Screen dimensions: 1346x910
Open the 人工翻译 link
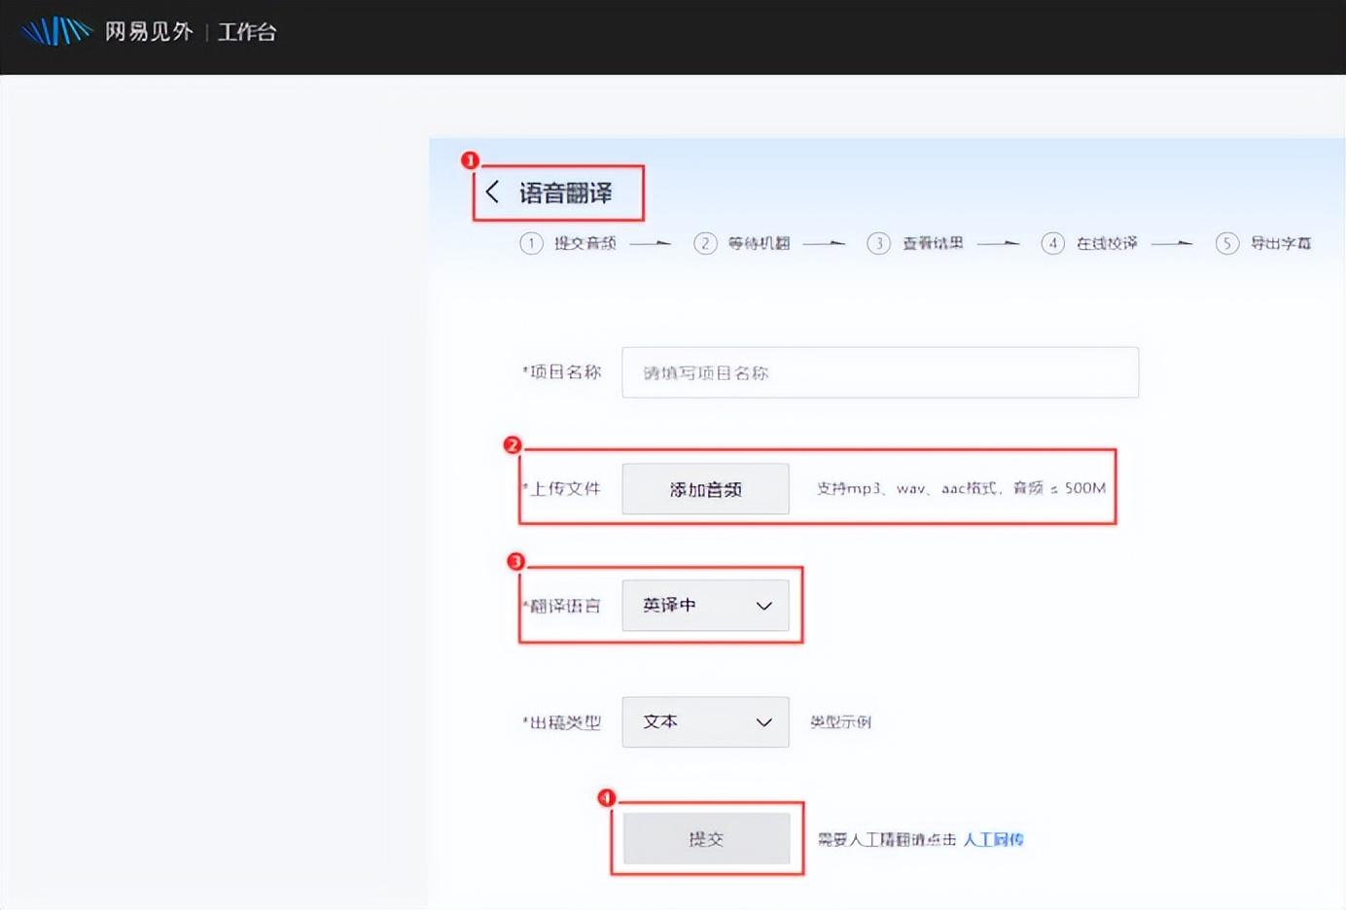(993, 839)
